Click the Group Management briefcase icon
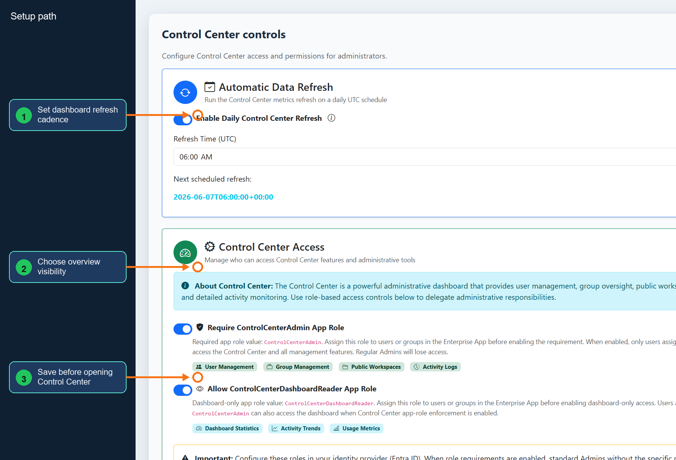The image size is (676, 460). pyautogui.click(x=270, y=367)
